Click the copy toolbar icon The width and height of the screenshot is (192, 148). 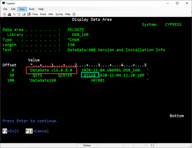[14, 14]
